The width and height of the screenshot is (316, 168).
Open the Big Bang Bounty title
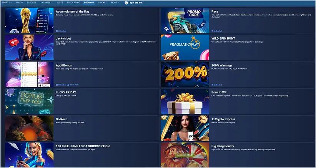pos(223,146)
